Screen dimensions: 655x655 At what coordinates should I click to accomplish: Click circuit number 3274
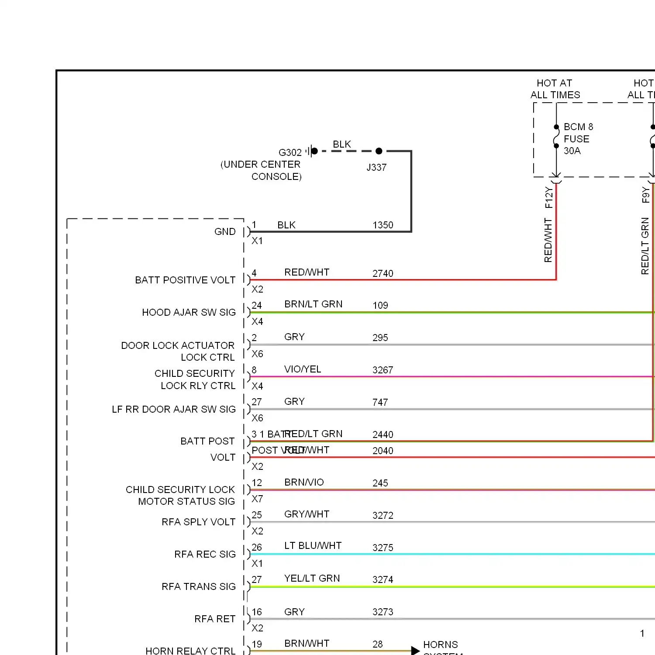pyautogui.click(x=383, y=579)
